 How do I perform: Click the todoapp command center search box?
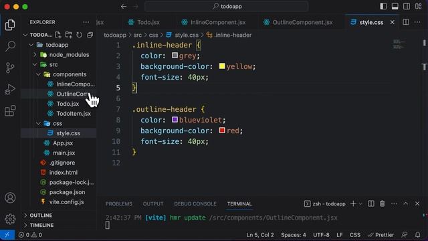point(227,6)
